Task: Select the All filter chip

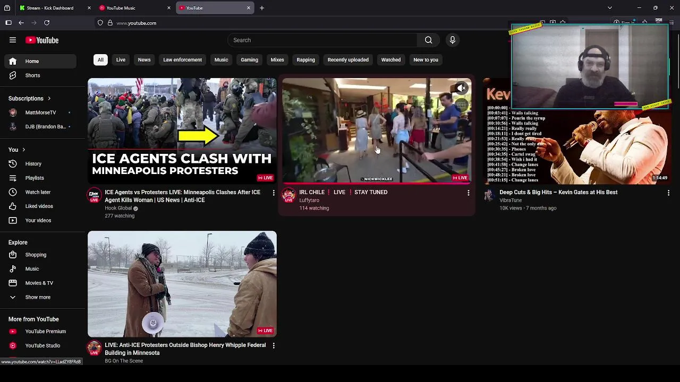Action: click(100, 60)
